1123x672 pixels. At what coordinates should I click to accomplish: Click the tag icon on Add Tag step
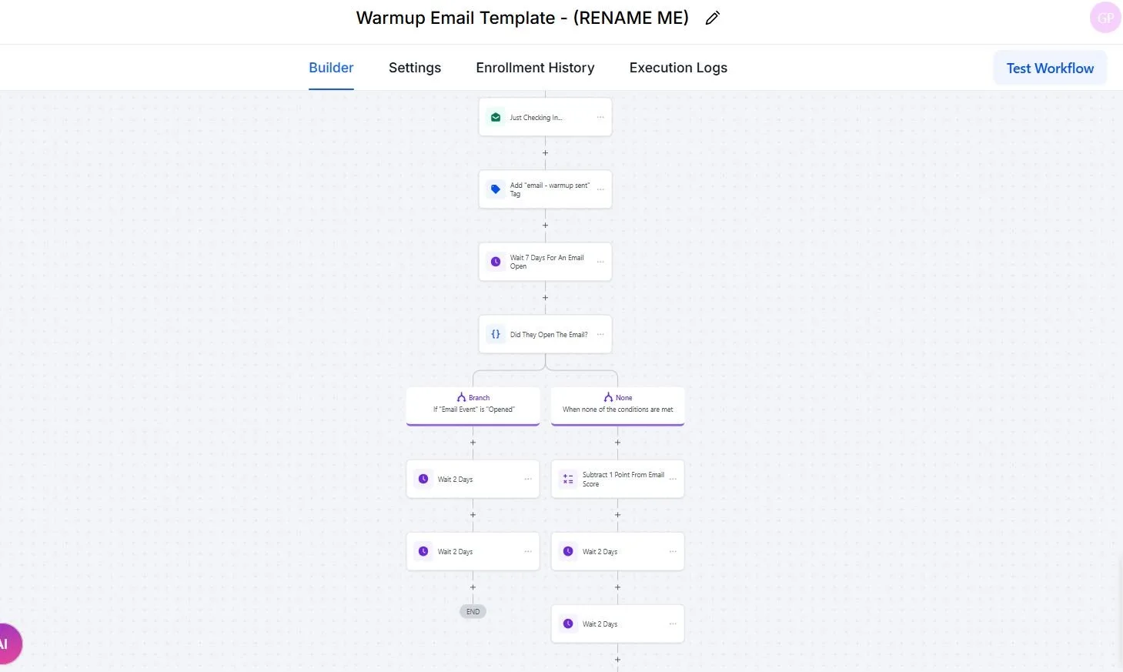click(x=496, y=189)
